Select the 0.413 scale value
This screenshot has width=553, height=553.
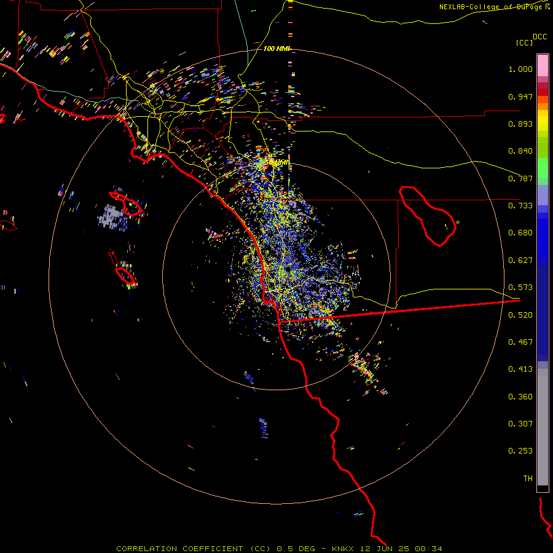coord(520,369)
